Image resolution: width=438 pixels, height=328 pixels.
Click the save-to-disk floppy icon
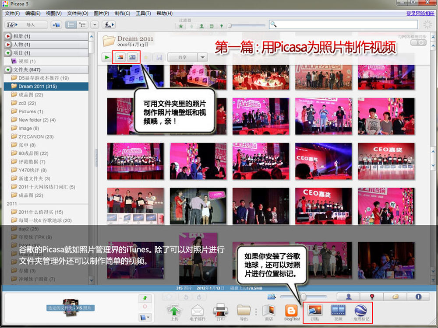point(159,57)
